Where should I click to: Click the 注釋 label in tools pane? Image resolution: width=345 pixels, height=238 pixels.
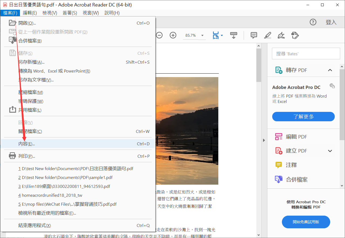(x=291, y=165)
